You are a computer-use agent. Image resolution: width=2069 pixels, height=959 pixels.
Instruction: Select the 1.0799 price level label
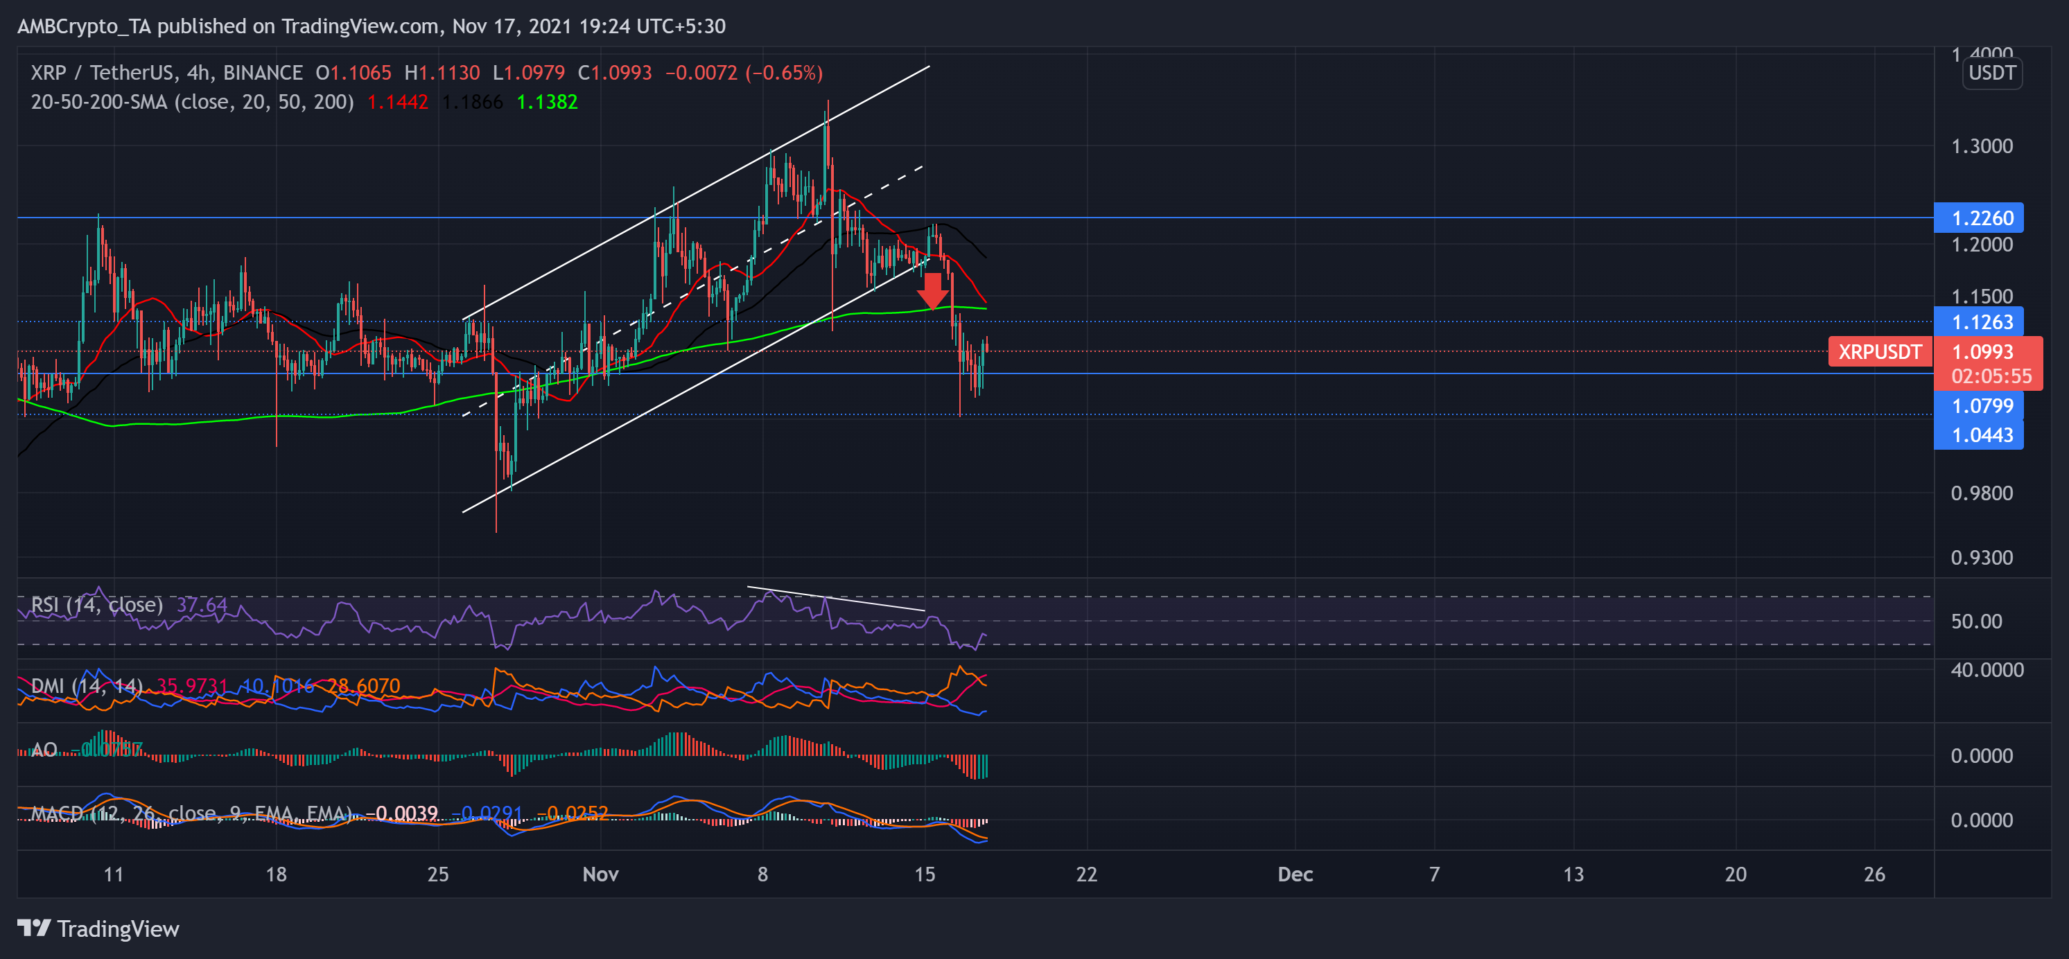pos(1978,405)
